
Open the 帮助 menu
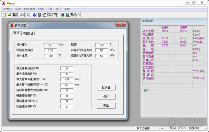[x=67, y=9]
